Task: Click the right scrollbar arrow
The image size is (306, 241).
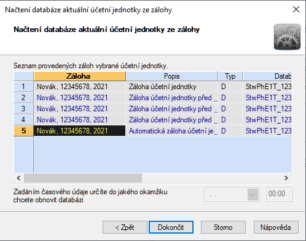Action: 286,178
